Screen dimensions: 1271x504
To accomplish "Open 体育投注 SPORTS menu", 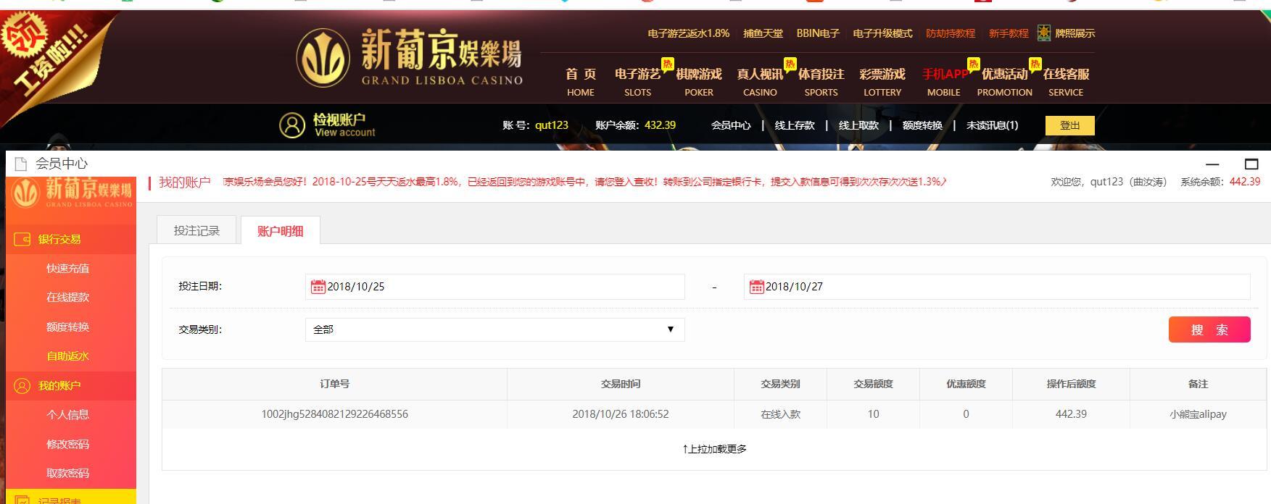I will pyautogui.click(x=821, y=82).
